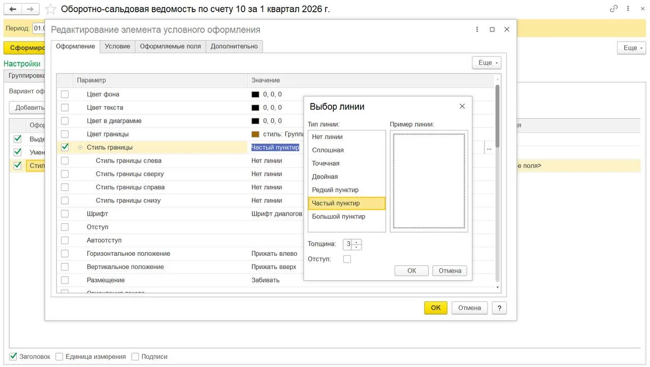Image resolution: width=650 pixels, height=367 pixels.
Task: Close the conditional formatting edit dialog
Action: [x=507, y=29]
